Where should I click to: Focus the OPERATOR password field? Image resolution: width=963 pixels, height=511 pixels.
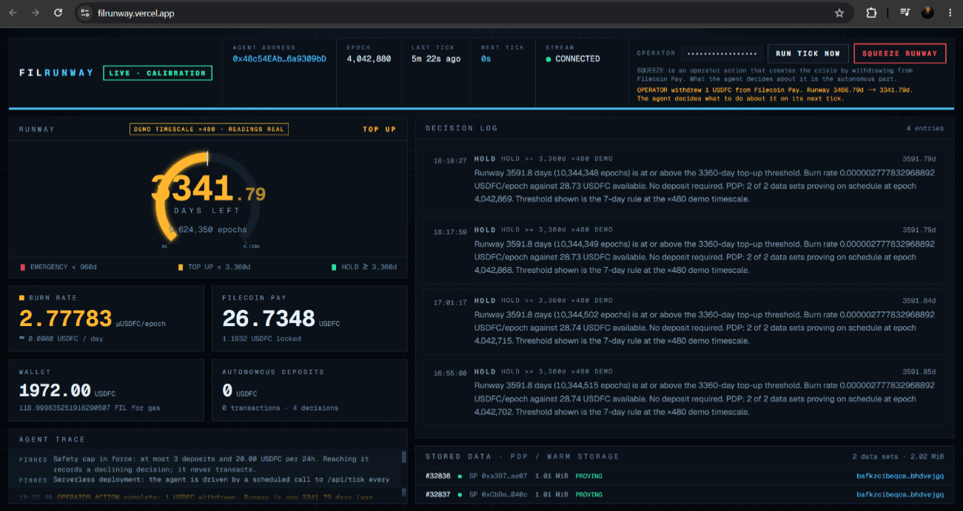tap(722, 53)
